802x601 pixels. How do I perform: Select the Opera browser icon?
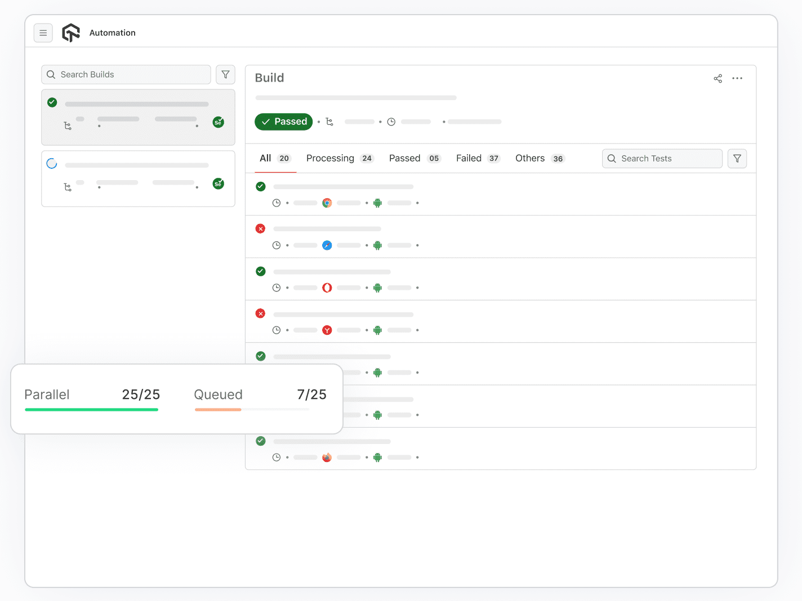(327, 288)
